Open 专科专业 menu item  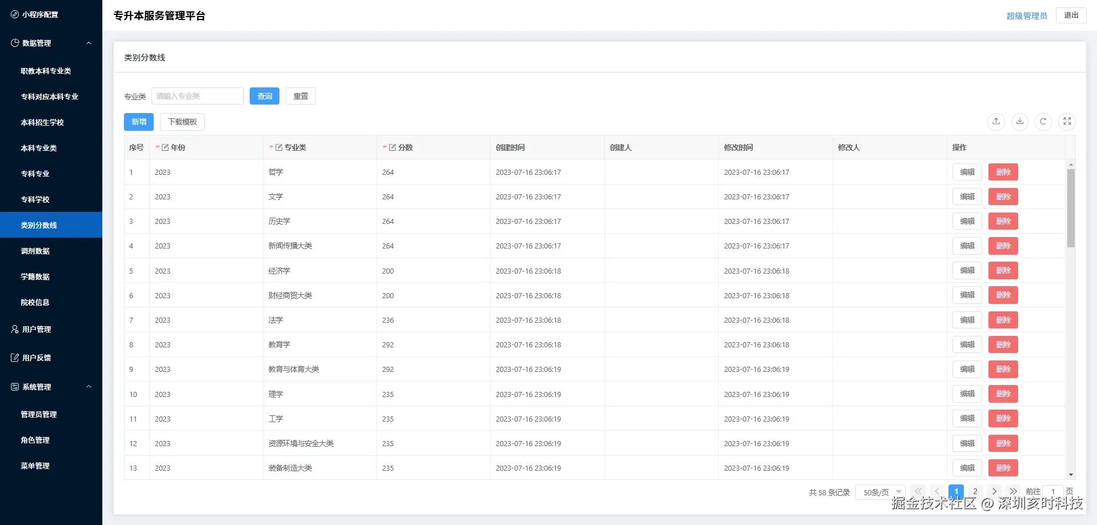(51, 174)
